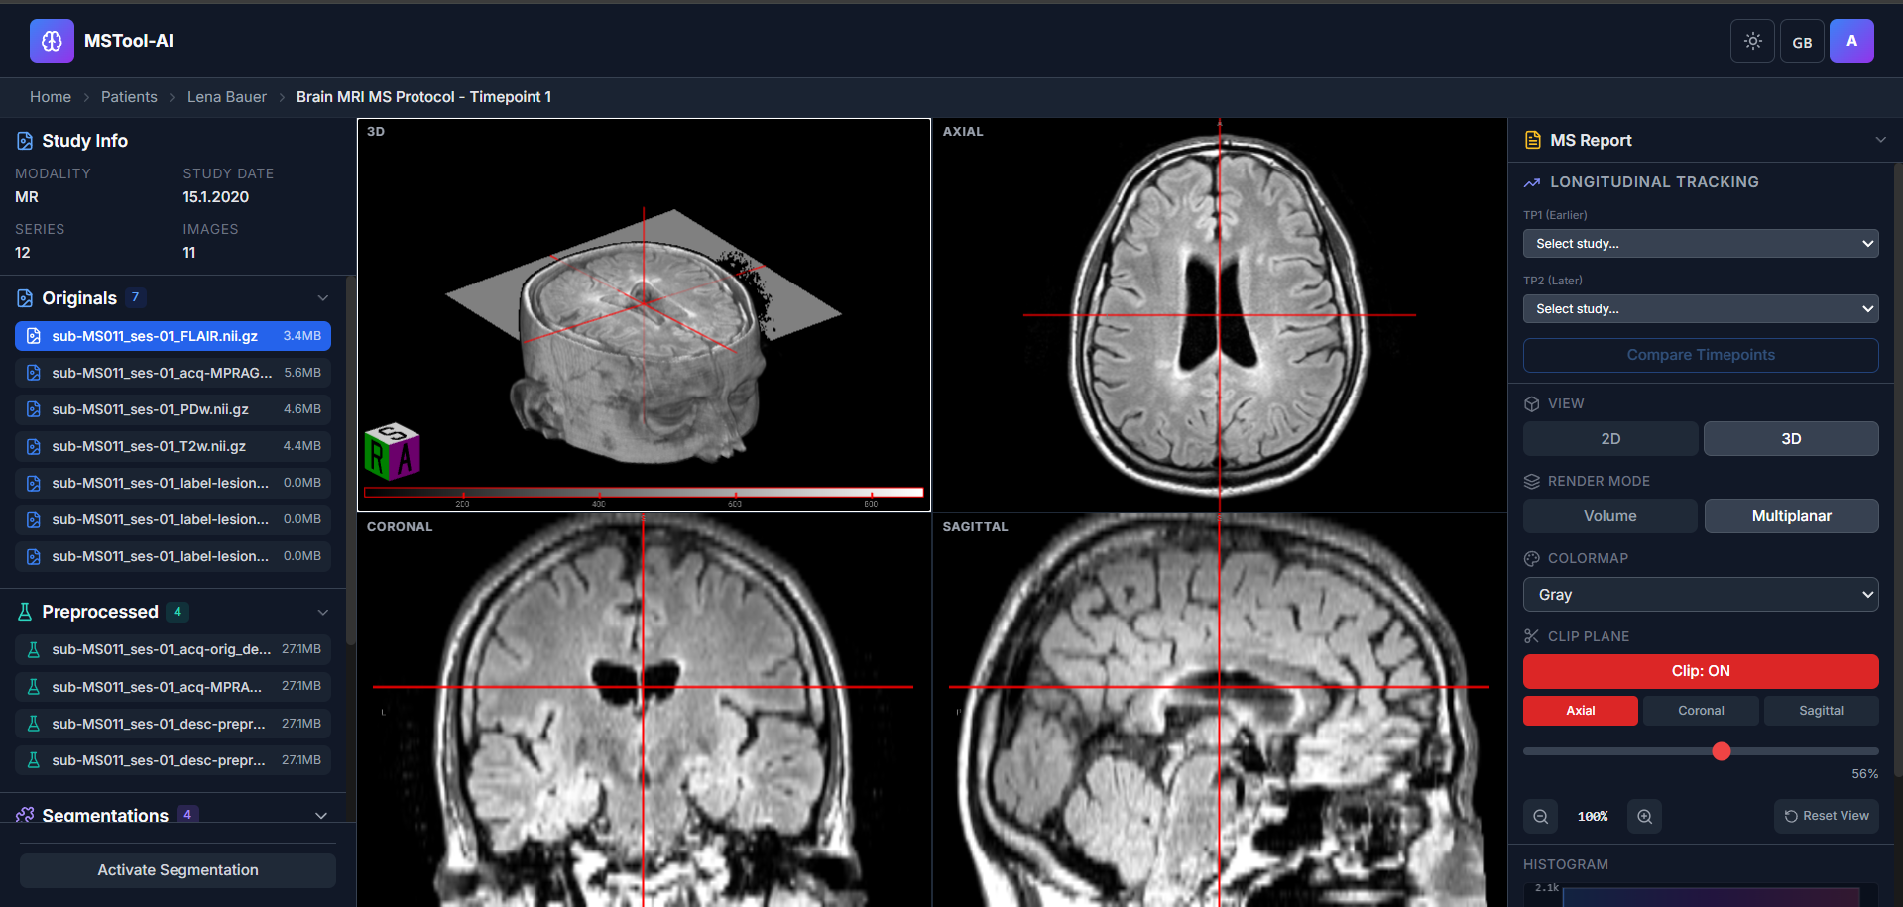The height and width of the screenshot is (907, 1903).
Task: Click the zoom out magnifier icon
Action: pyautogui.click(x=1540, y=816)
